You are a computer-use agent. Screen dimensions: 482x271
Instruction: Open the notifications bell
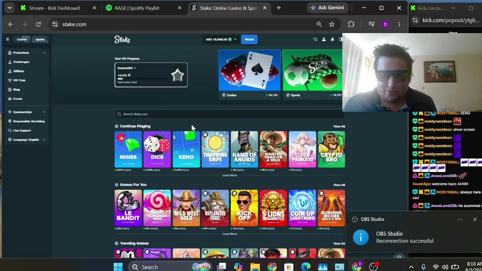[332, 39]
